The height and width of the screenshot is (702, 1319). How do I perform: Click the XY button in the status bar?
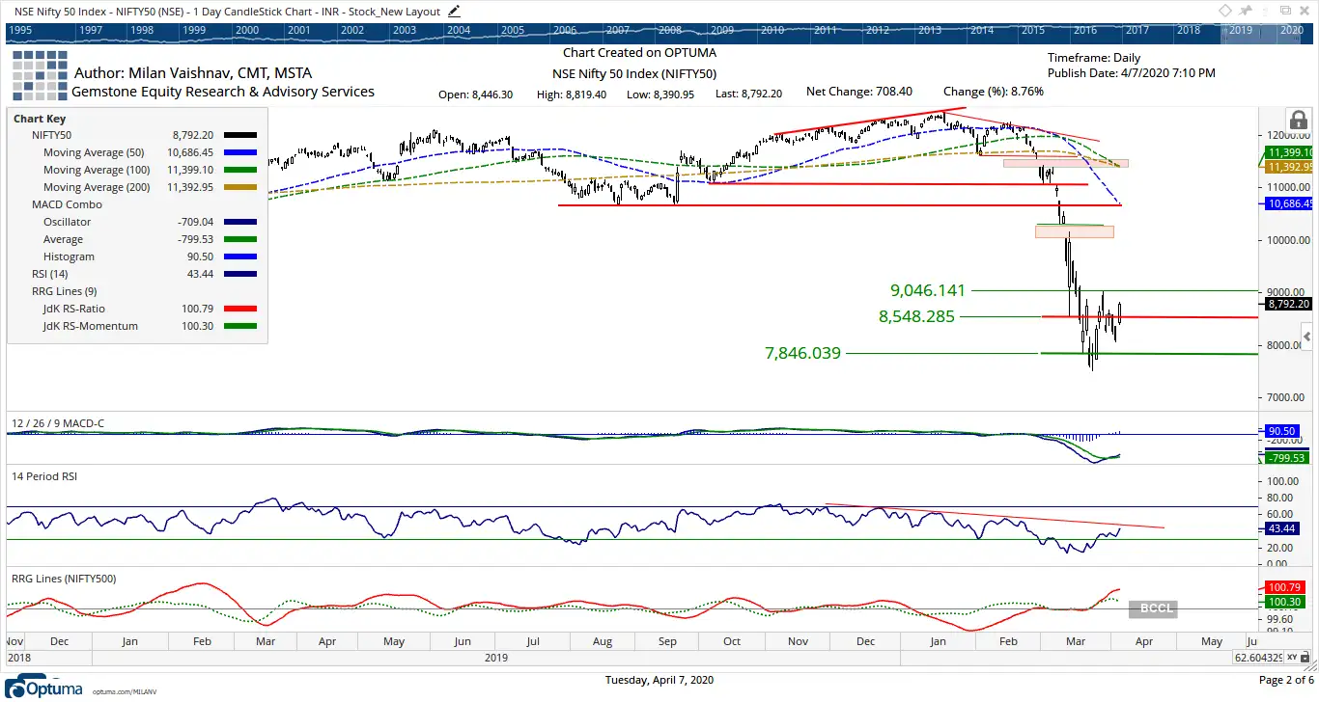click(x=1292, y=657)
